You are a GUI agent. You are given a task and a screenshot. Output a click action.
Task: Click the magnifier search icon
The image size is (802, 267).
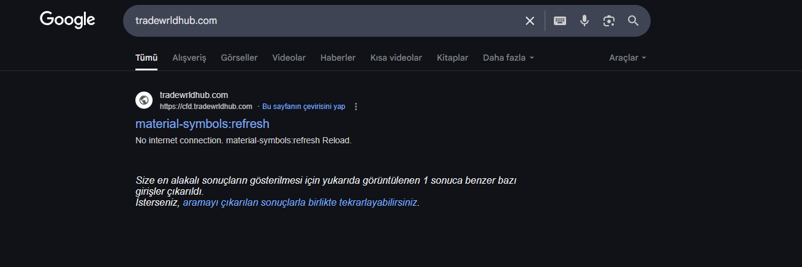click(x=633, y=21)
